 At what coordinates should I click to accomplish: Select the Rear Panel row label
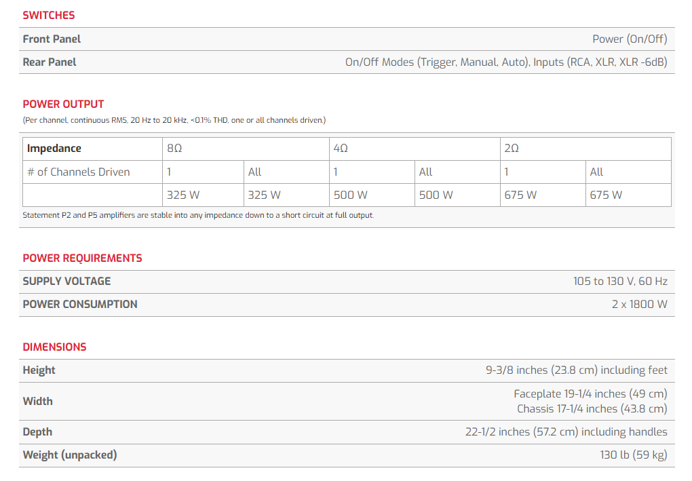click(x=50, y=62)
